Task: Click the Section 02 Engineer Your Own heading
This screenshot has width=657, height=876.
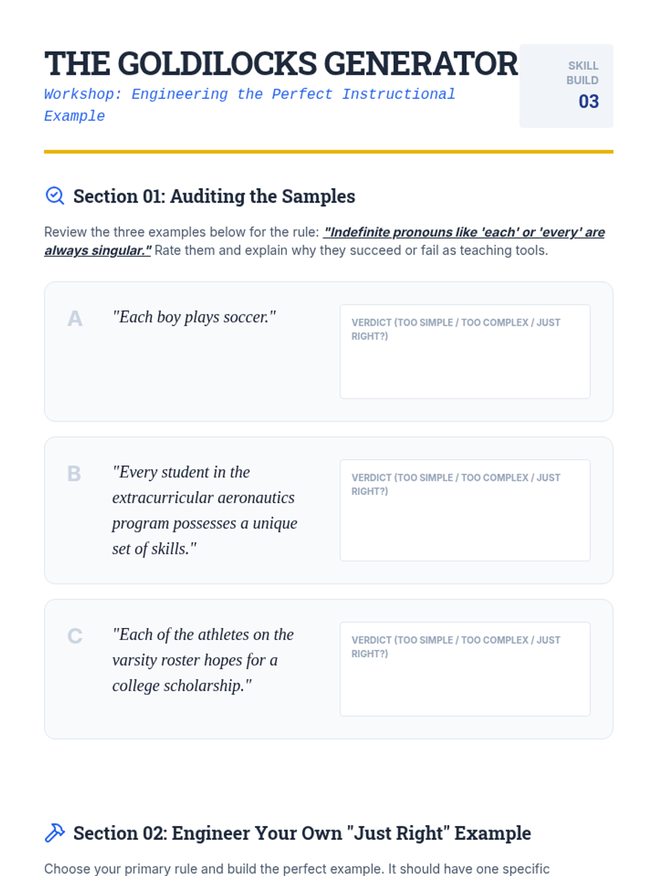Action: click(302, 833)
